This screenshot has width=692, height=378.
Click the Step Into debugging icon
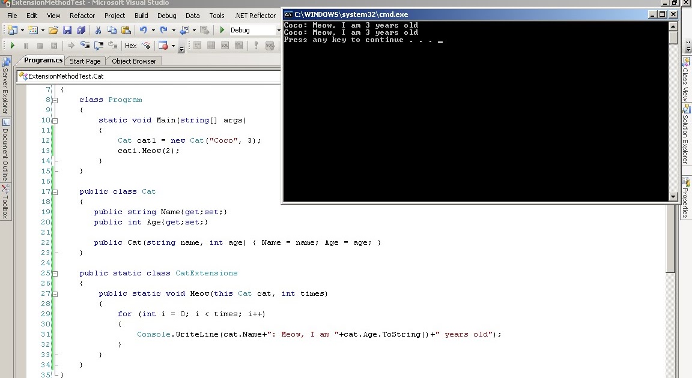pos(83,45)
